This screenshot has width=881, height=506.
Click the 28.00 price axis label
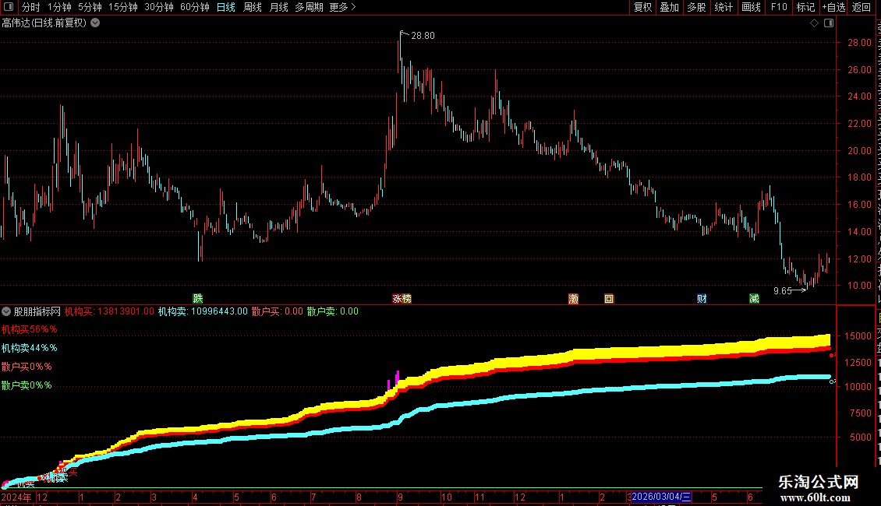860,43
